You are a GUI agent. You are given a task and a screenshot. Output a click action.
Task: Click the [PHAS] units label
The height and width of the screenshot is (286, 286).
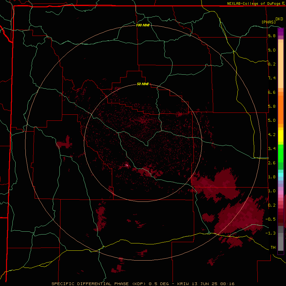269,22
